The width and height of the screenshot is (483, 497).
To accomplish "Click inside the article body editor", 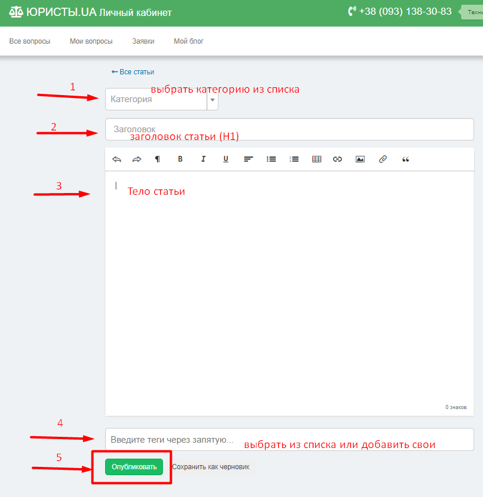I will coord(289,293).
